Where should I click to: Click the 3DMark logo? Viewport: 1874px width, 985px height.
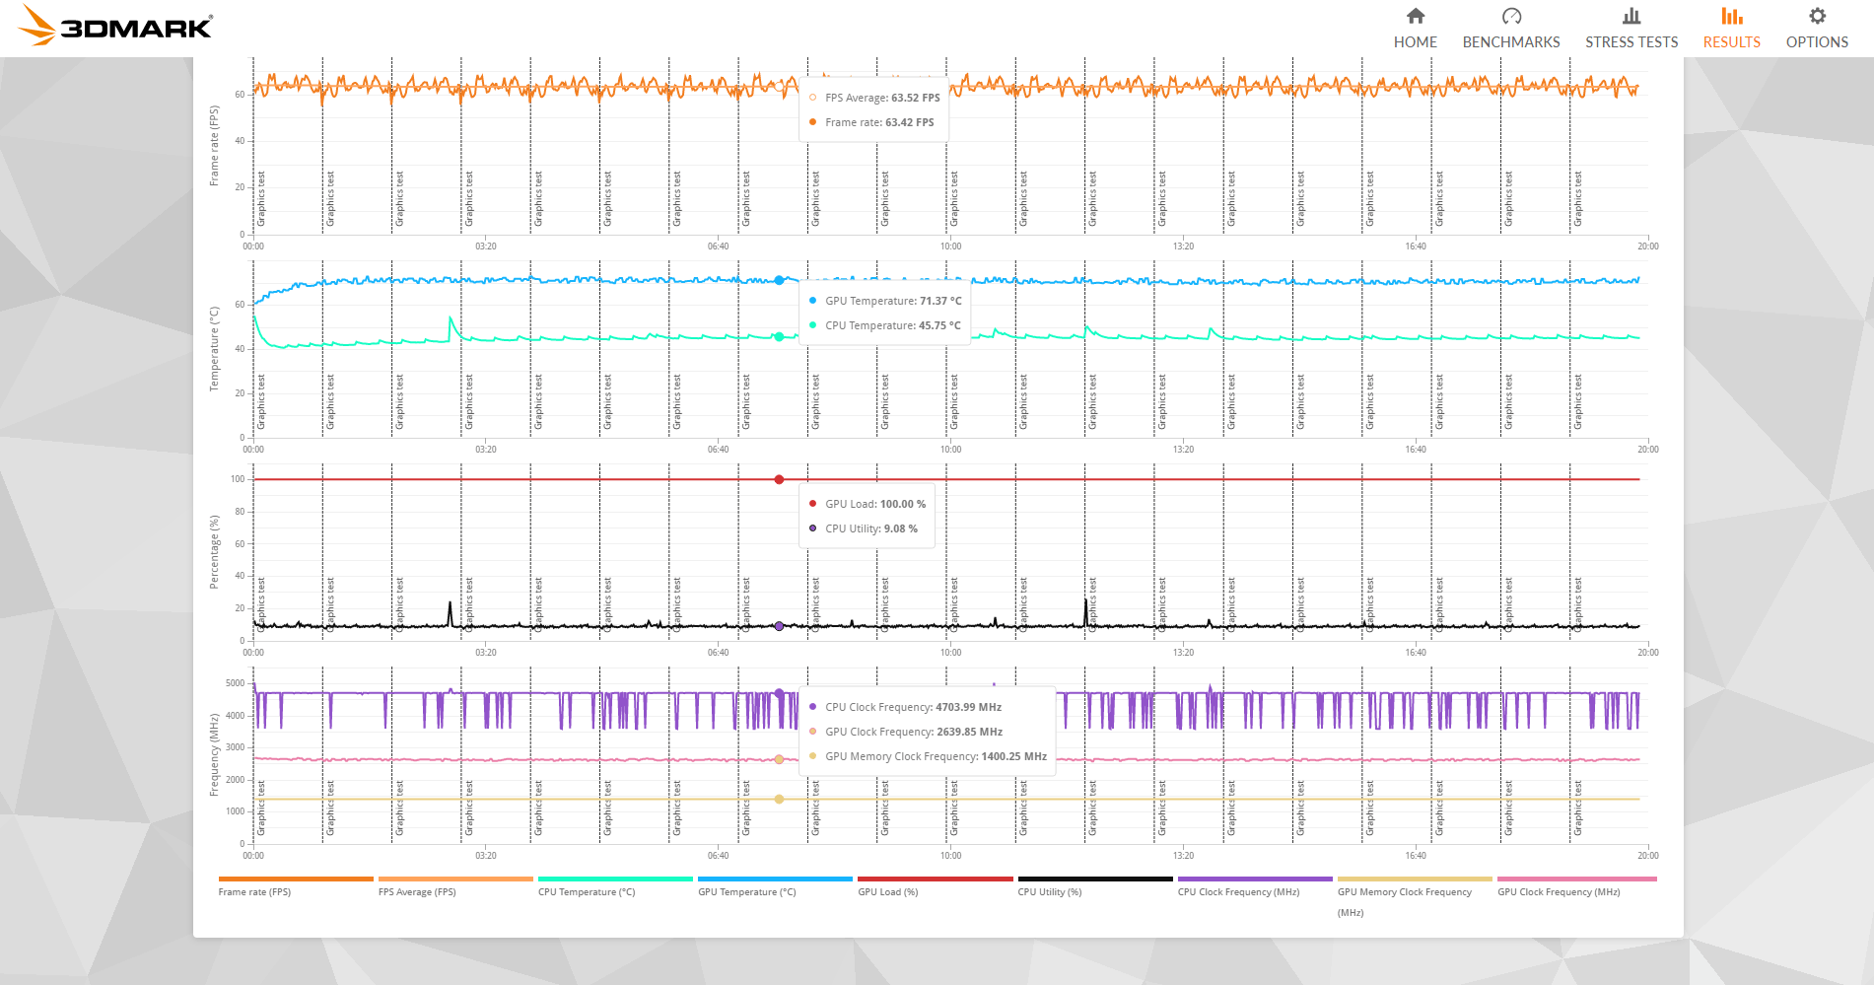click(x=115, y=26)
